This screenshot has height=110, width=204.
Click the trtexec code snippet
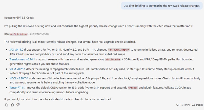click(x=133, y=88)
